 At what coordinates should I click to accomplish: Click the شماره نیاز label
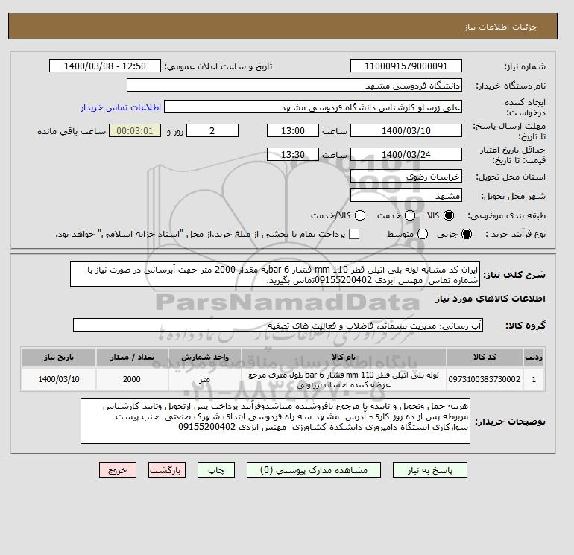point(525,66)
